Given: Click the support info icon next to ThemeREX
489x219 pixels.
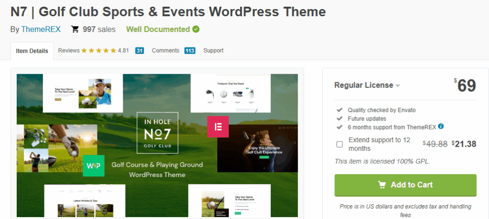Looking at the screenshot, I should (441, 127).
